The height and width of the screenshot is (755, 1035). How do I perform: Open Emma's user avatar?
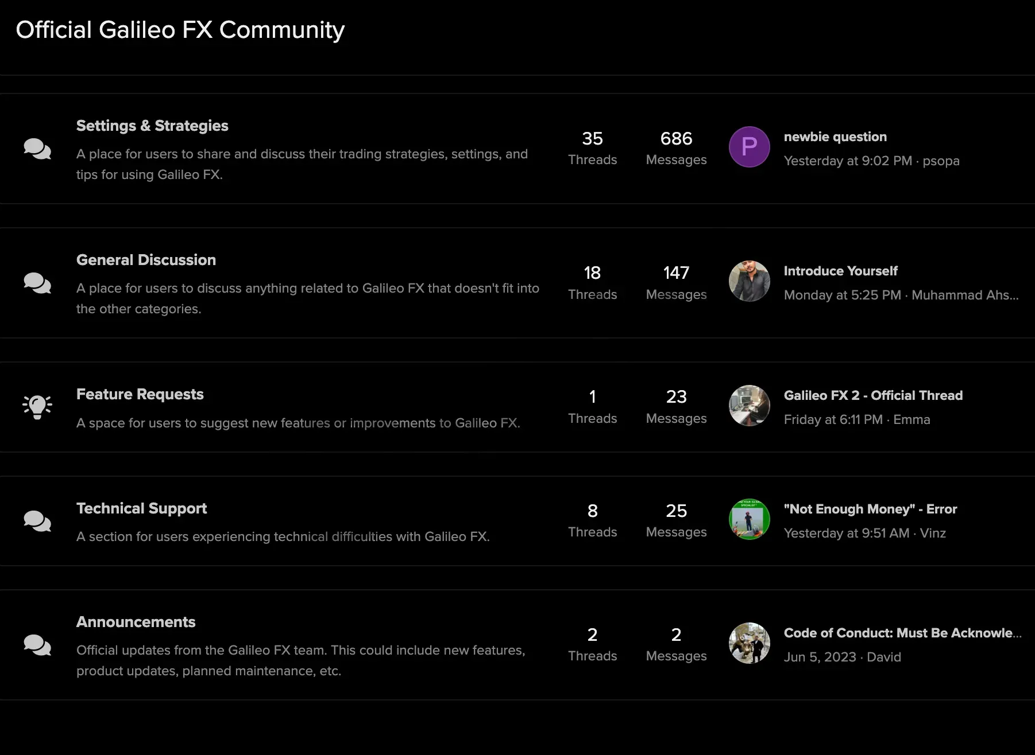[750, 406]
